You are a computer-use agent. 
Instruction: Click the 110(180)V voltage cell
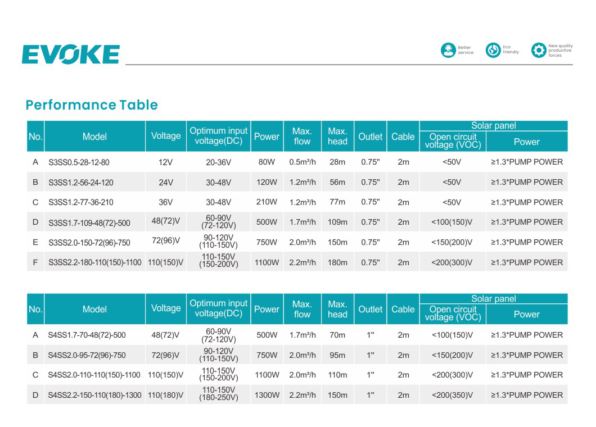pos(165,395)
